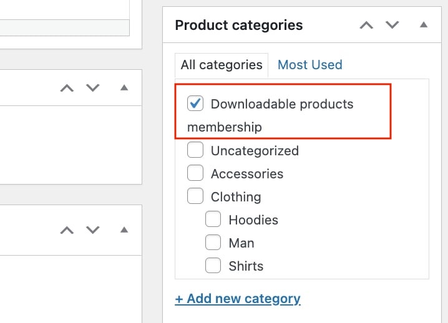Tick the Shirts subcategory checkbox

point(213,266)
